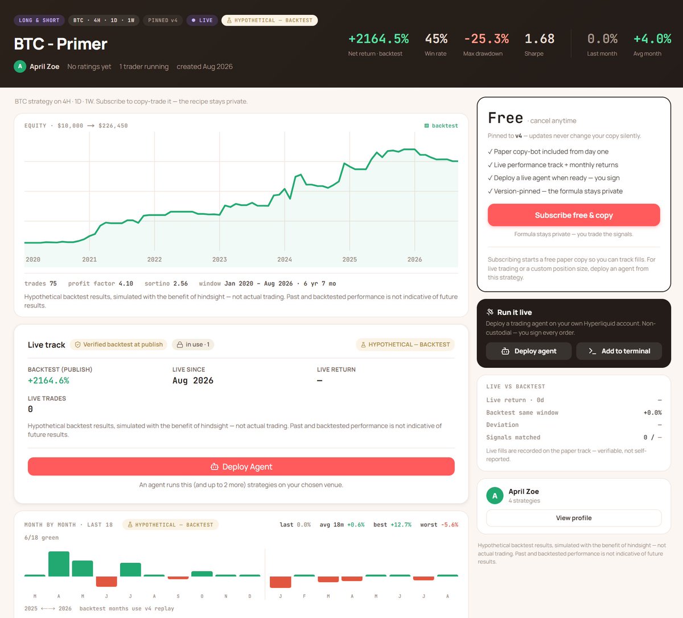
Task: Click the +2164.5% net return value
Action: pos(378,39)
